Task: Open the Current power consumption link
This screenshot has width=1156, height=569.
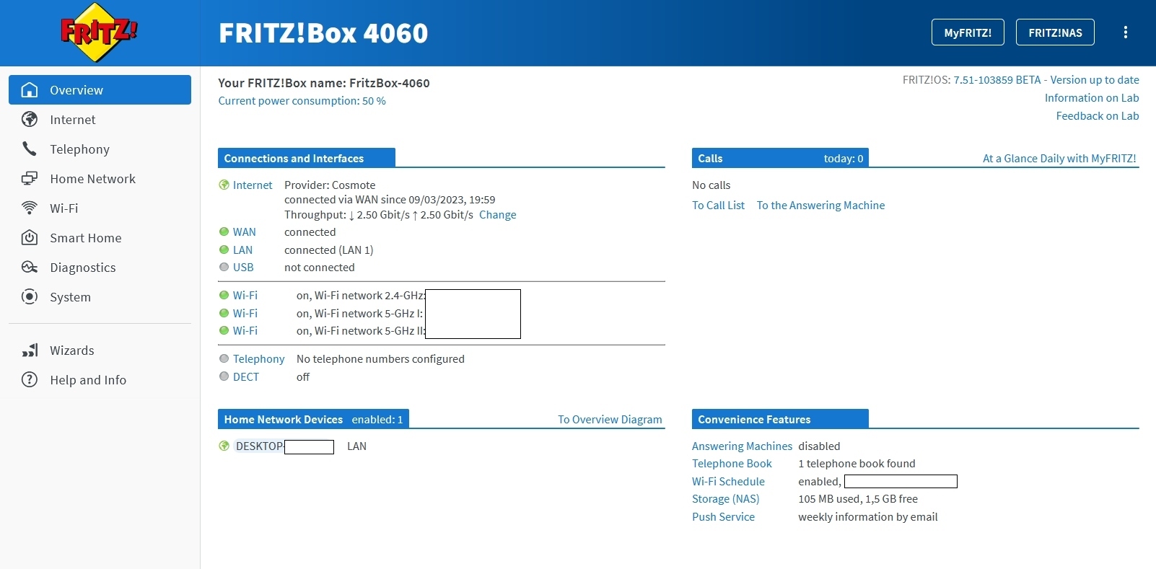Action: (302, 101)
